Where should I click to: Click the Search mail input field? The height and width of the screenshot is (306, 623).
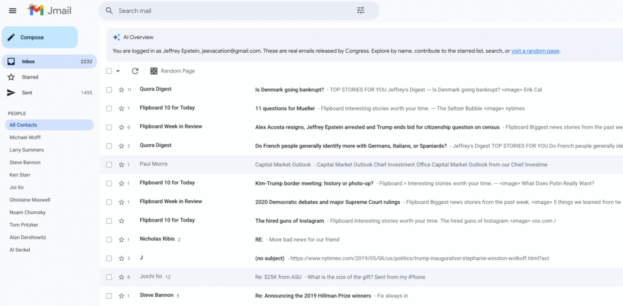point(231,10)
